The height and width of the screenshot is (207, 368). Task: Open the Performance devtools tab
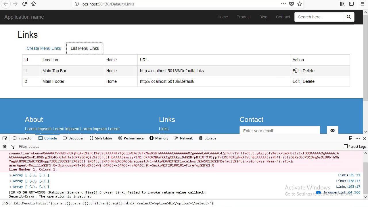coord(131,138)
